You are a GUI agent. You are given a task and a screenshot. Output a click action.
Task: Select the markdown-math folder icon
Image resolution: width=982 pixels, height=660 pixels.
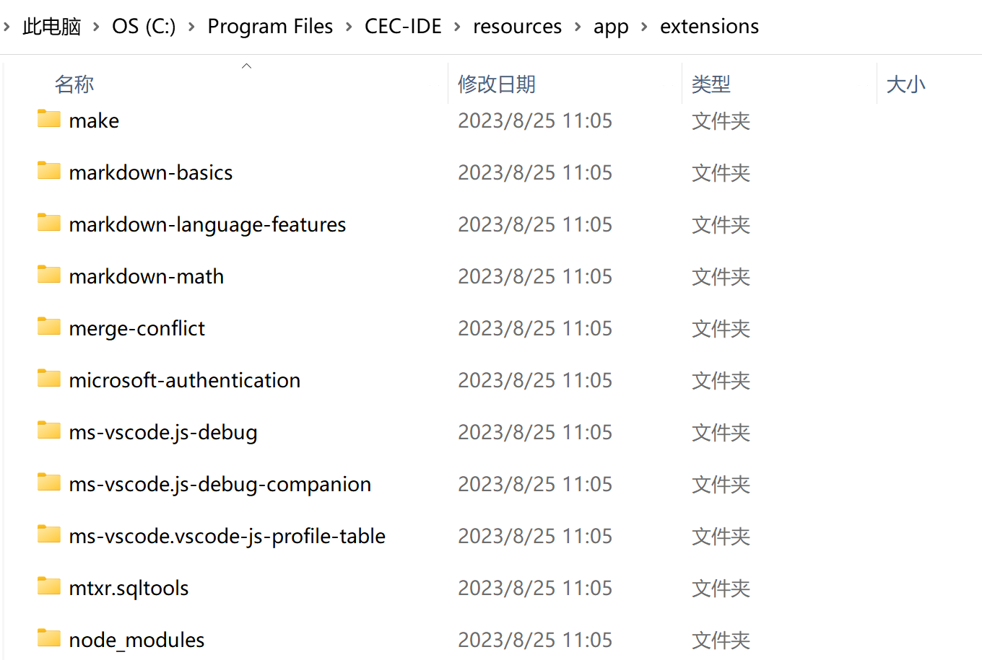[x=49, y=274]
